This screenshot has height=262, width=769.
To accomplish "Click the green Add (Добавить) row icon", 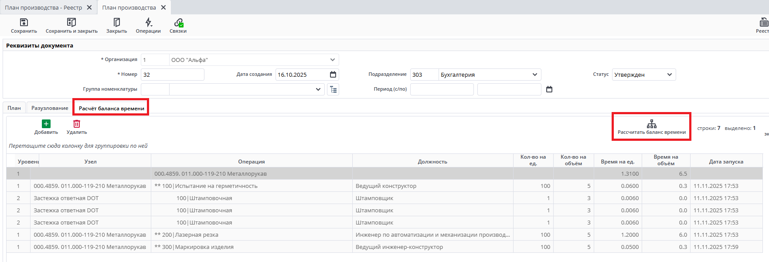I will pos(46,124).
